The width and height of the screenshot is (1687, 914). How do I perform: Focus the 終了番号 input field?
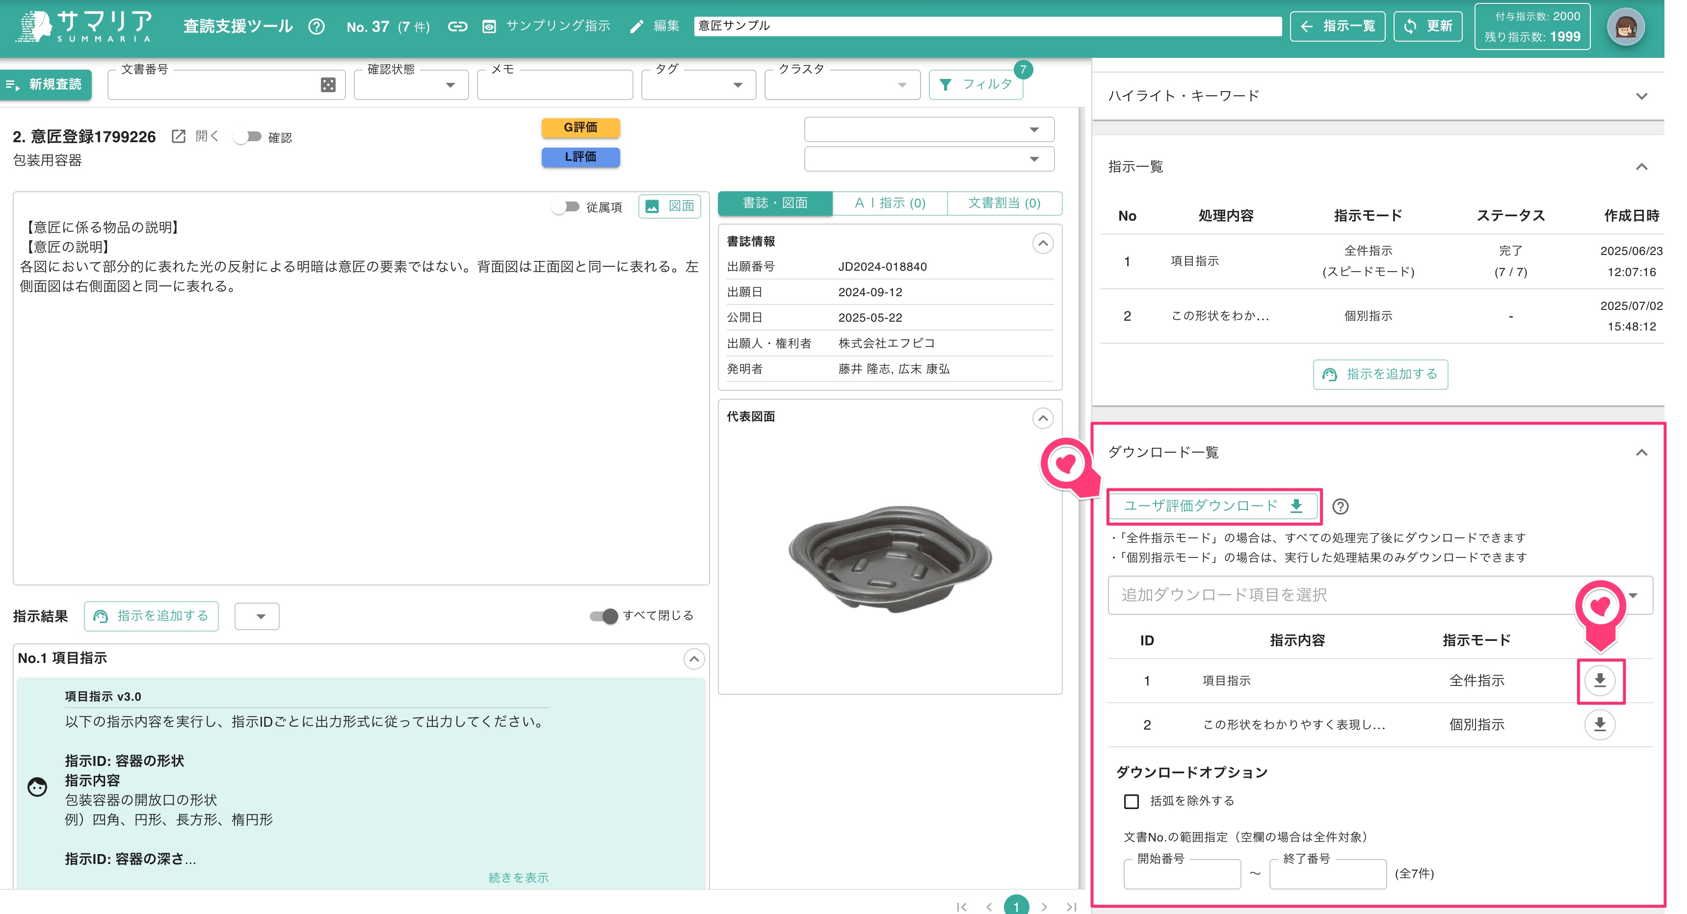pos(1327,873)
